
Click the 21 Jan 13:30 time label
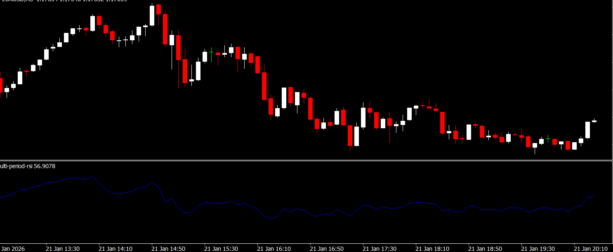point(63,249)
